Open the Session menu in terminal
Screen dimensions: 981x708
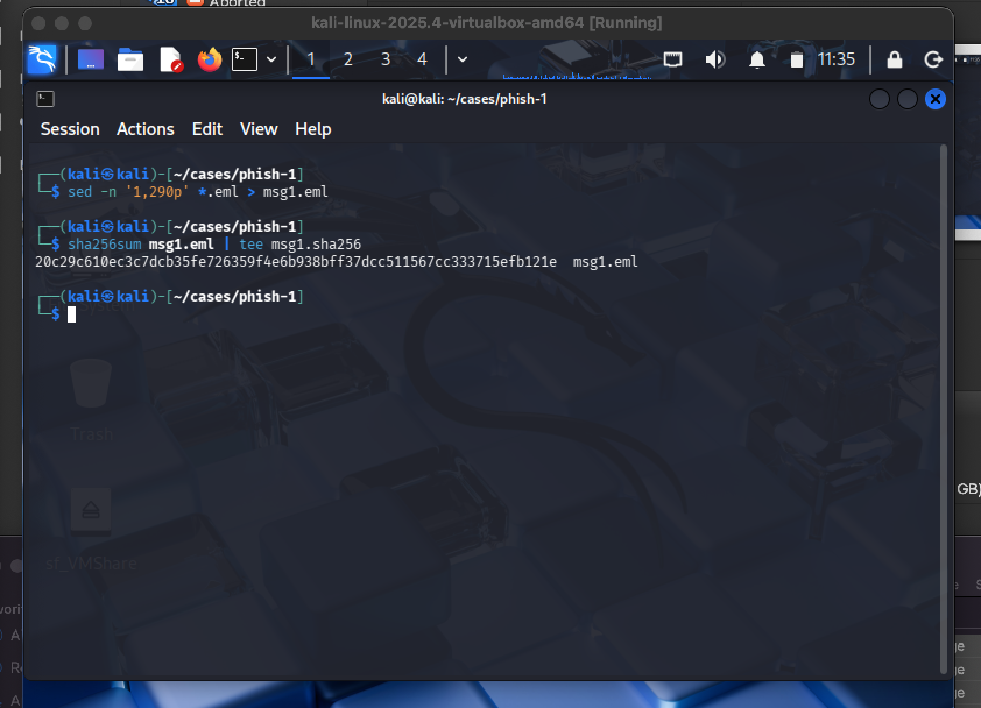[x=70, y=129]
